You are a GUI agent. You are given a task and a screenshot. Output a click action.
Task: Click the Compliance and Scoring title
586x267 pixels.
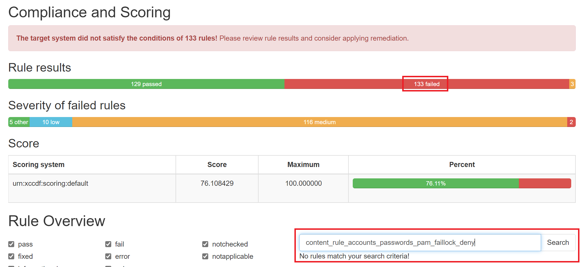pyautogui.click(x=90, y=12)
